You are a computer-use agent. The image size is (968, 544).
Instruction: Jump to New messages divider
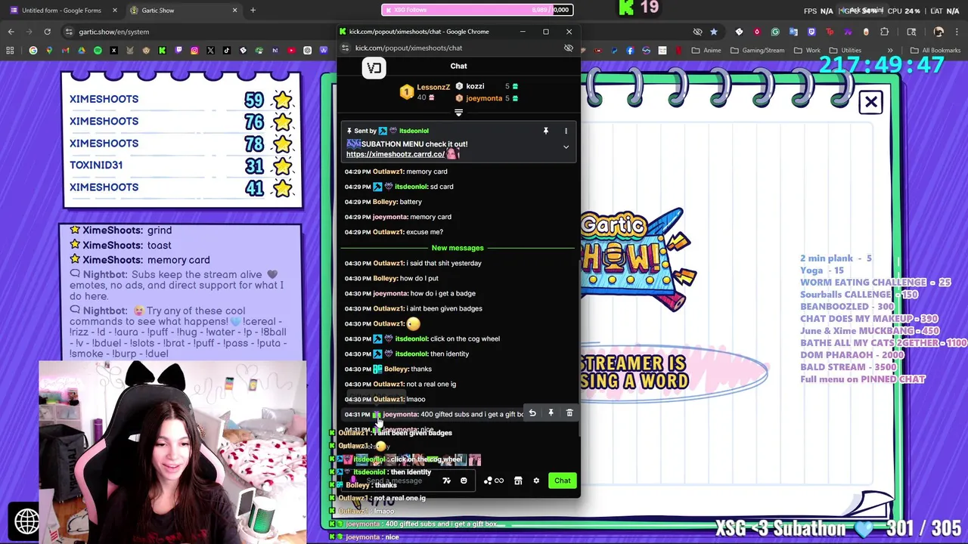point(457,248)
